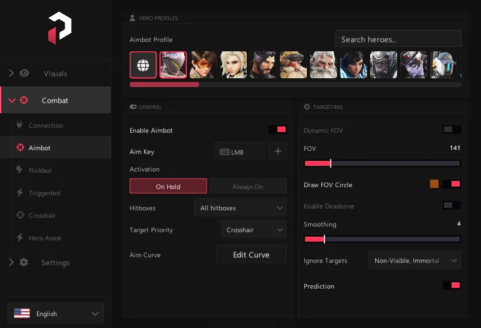Click the lightning icon next to Flickbot
The width and height of the screenshot is (481, 328).
[x=19, y=170]
